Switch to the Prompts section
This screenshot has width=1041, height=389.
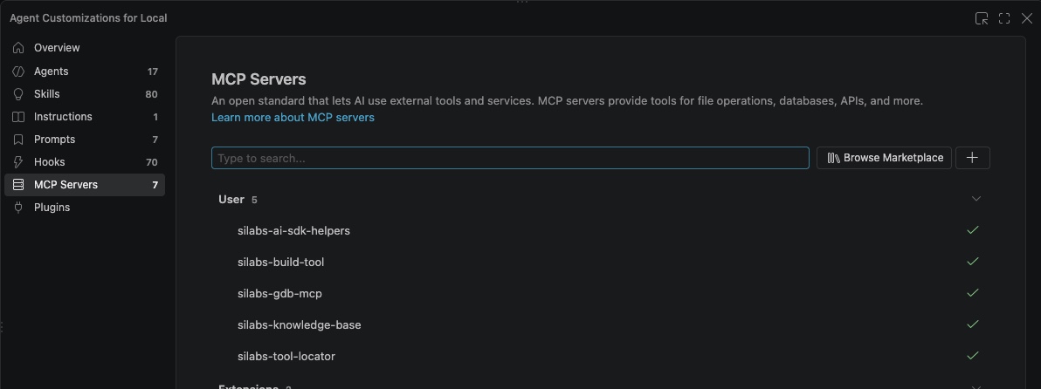[85, 140]
